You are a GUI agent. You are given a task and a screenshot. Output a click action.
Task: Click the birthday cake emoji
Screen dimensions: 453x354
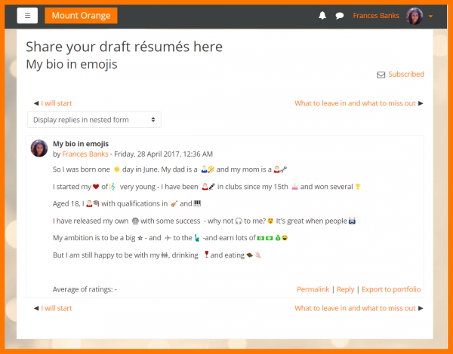click(294, 187)
